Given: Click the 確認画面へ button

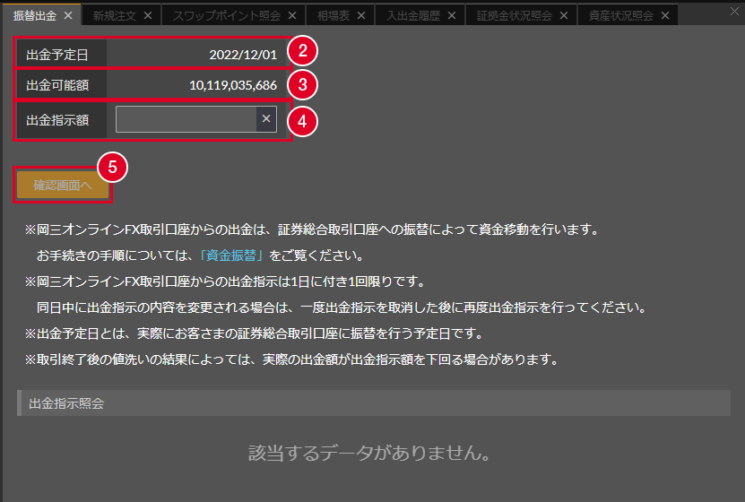Looking at the screenshot, I should coord(63,186).
